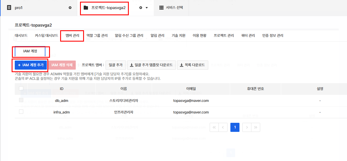Image resolution: width=347 pixels, height=161 pixels.
Task: Toggle the select-all header checkbox
Action: click(x=21, y=89)
